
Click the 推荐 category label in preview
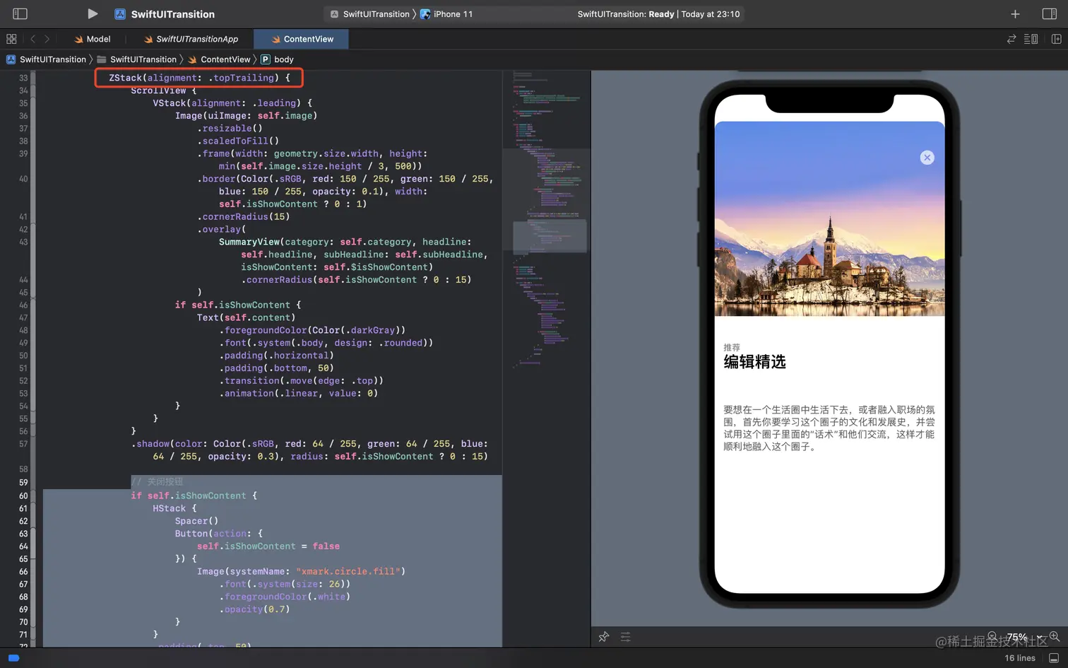click(x=732, y=347)
